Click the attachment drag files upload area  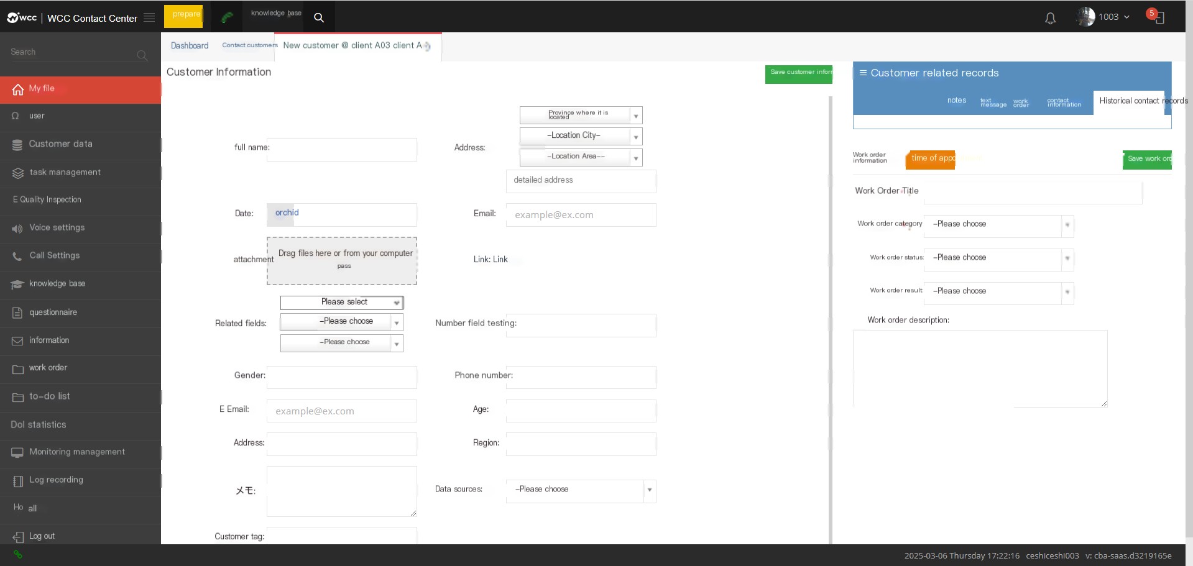tap(342, 261)
